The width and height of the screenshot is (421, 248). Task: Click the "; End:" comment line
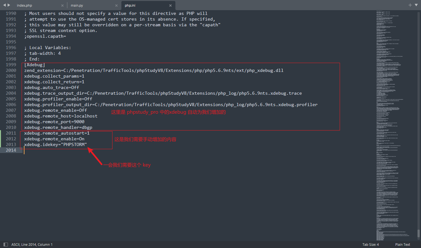[32, 59]
